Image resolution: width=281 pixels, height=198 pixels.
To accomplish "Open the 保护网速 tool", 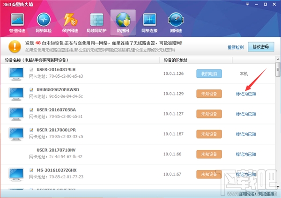I will [70, 23].
